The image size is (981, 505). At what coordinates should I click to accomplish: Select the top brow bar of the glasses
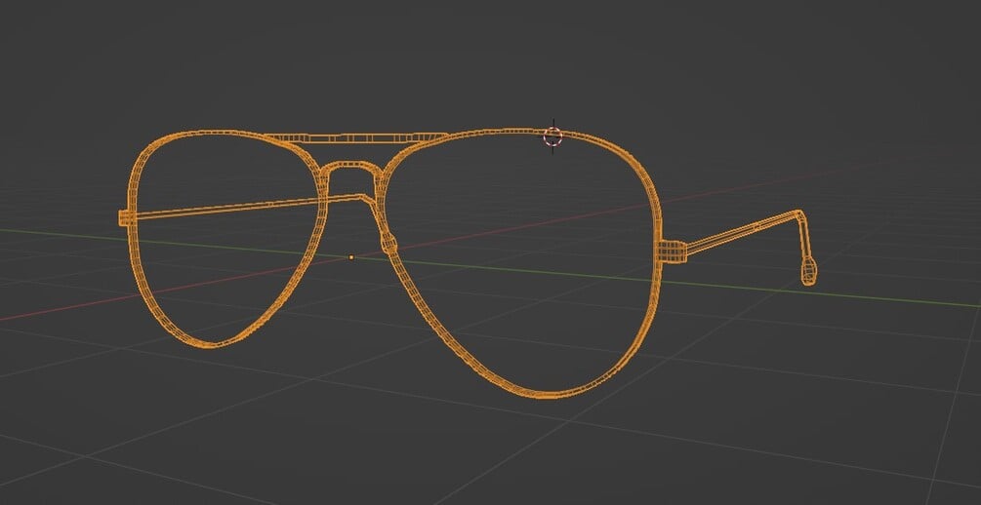click(356, 138)
